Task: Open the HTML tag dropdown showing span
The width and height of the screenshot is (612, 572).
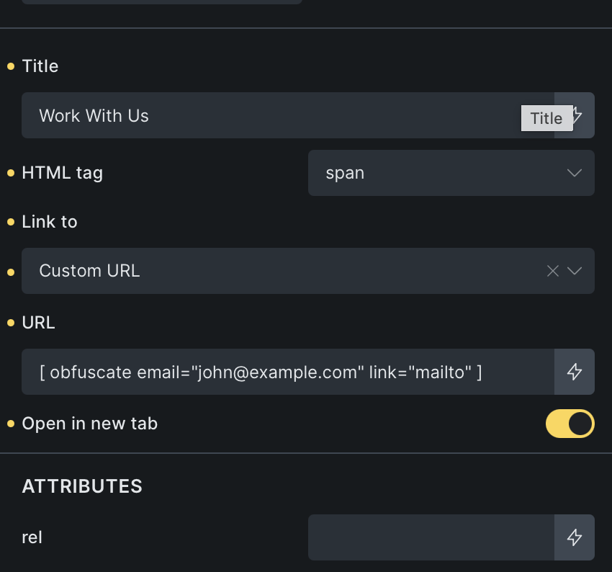Action: coord(451,173)
